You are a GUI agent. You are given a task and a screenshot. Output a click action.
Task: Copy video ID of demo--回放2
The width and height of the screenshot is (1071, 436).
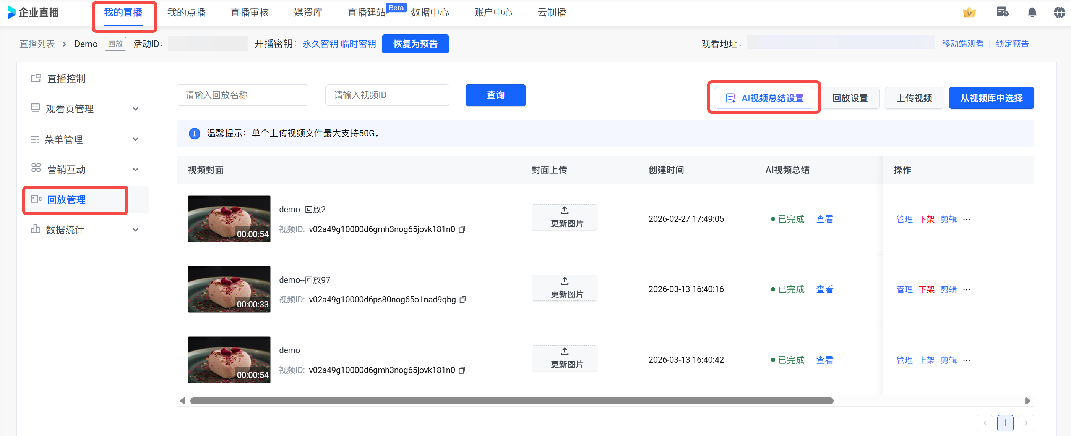pos(462,229)
